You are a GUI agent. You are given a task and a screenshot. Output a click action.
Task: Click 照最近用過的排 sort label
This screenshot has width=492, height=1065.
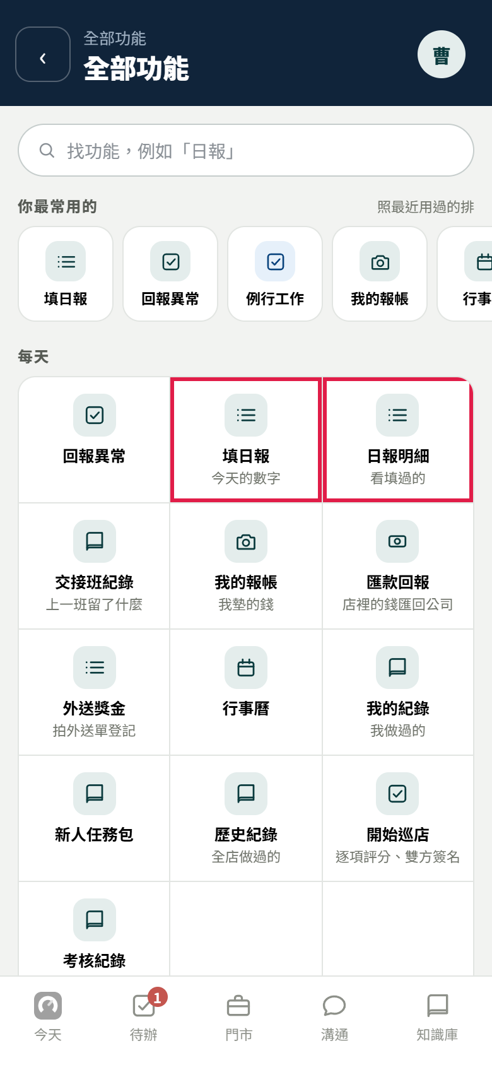[426, 207]
